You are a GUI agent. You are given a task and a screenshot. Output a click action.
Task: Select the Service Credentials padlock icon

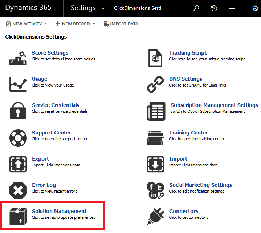click(18, 111)
